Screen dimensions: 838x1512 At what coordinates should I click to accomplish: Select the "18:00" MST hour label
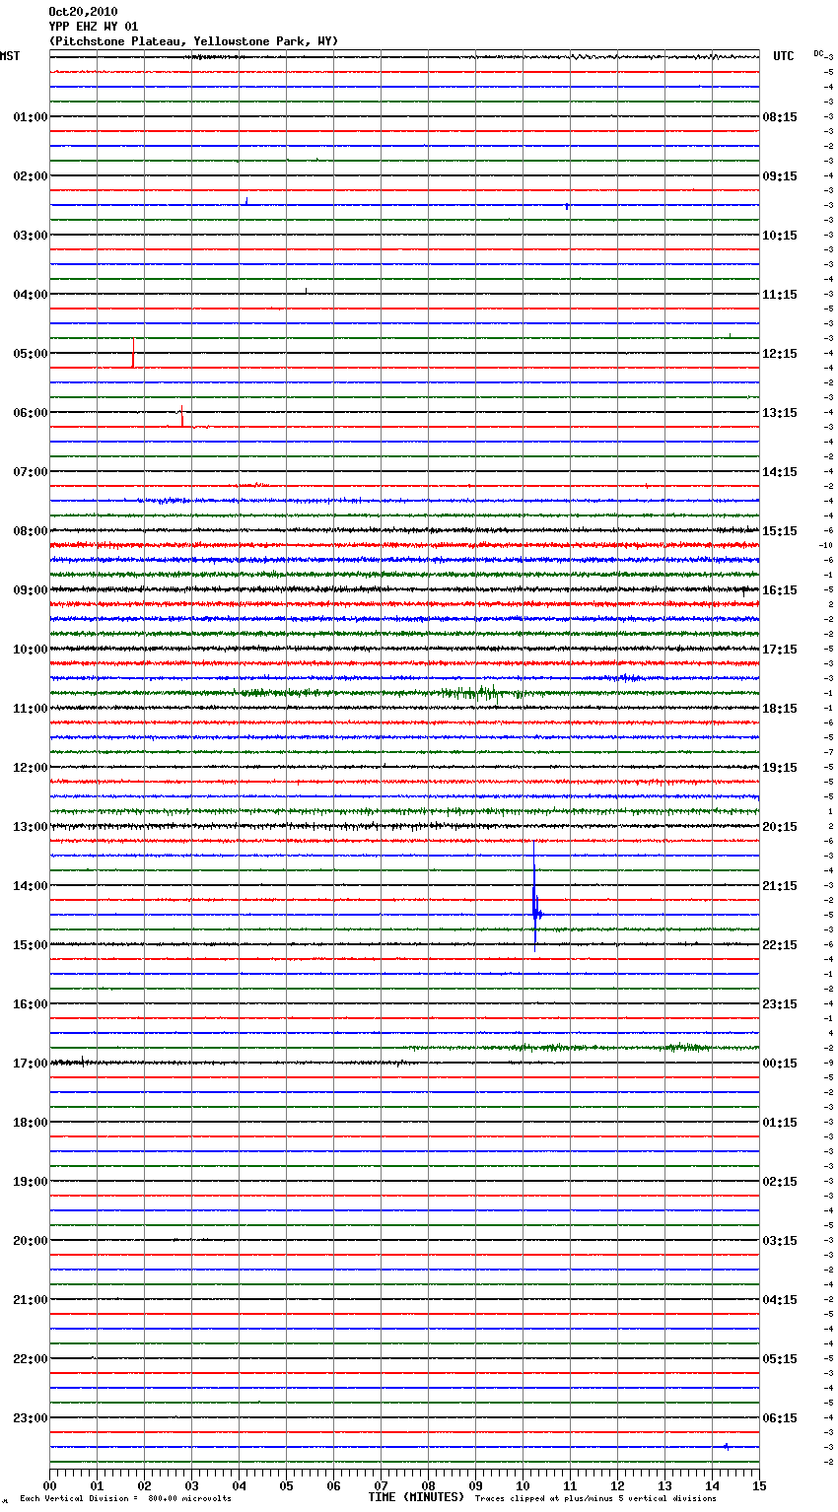click(x=31, y=1123)
